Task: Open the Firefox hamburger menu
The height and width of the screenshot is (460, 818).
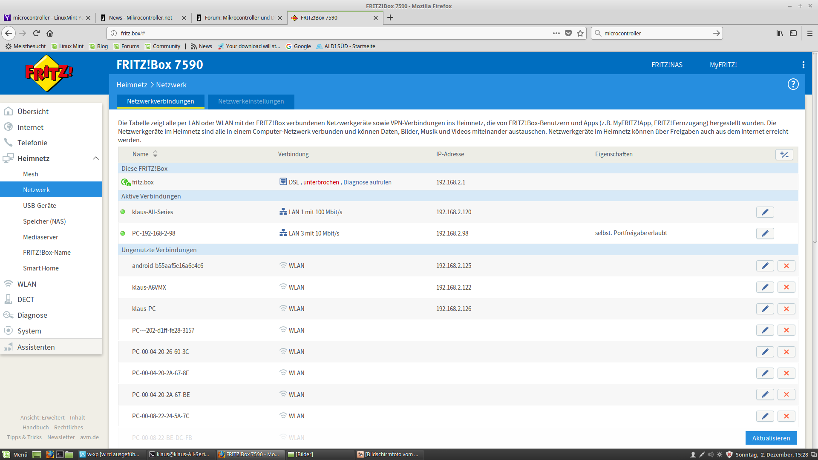Action: [x=809, y=33]
